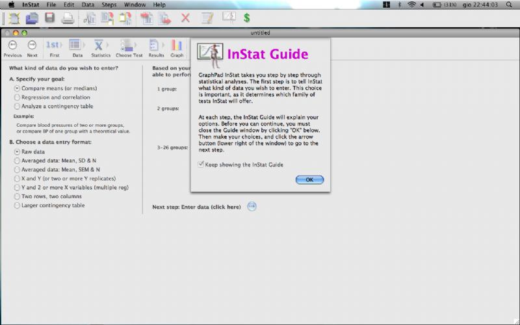Open the Edit menu
Image resolution: width=520 pixels, height=325 pixels.
69,5
